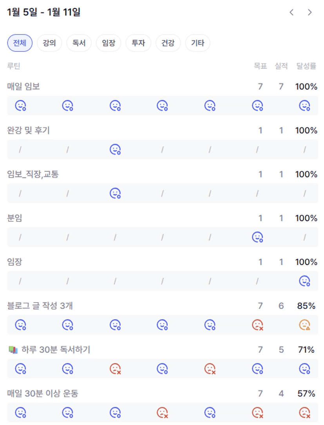The height and width of the screenshot is (425, 324).
Task: Click the completed smiley in 임장 routine row
Action: click(x=304, y=281)
